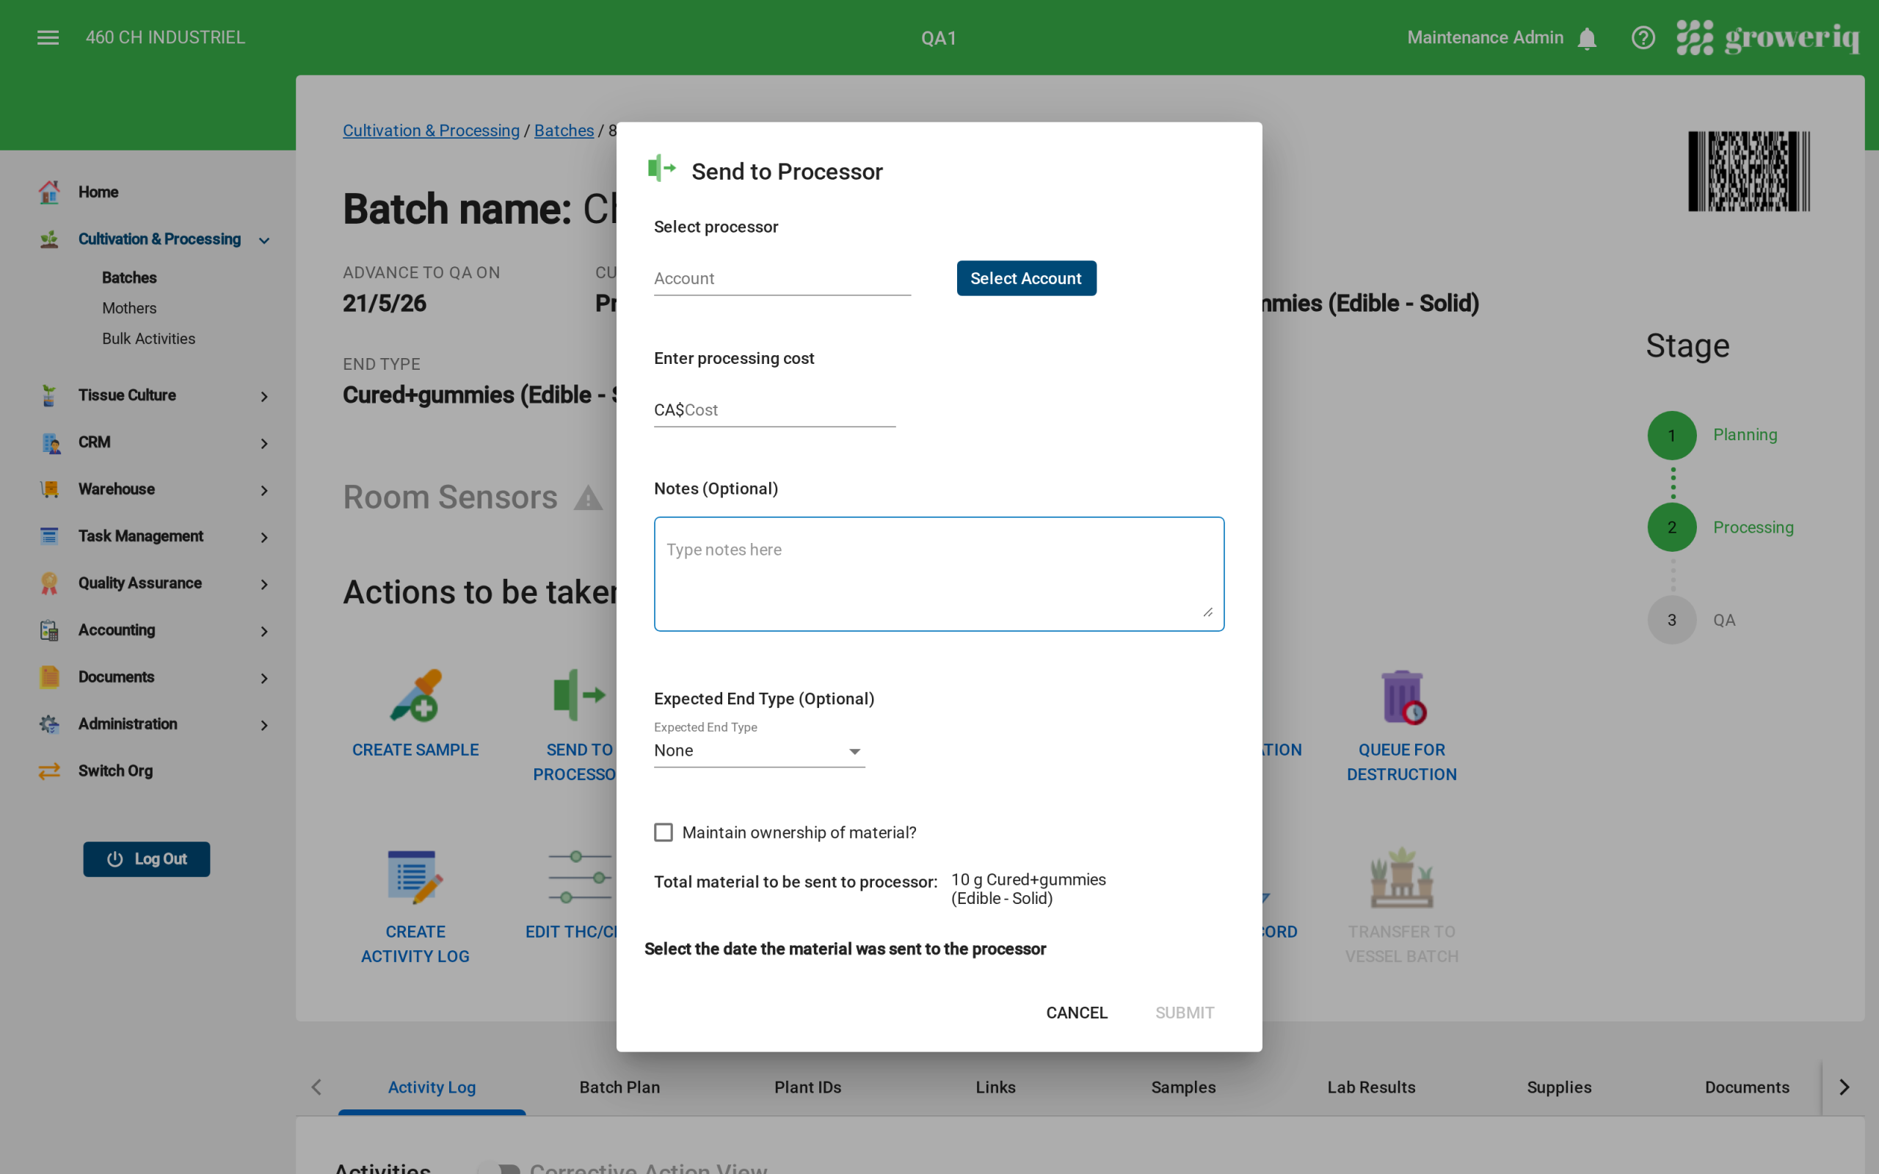Click the Administration gear icon
1879x1174 pixels.
coord(50,724)
